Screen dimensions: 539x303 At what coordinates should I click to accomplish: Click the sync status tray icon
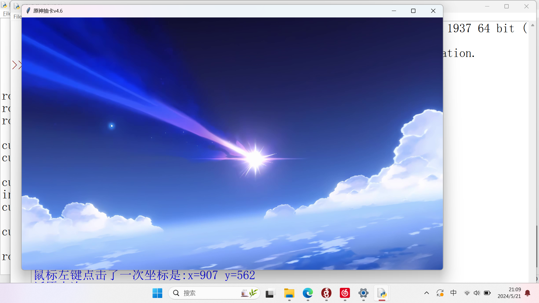[x=440, y=293]
